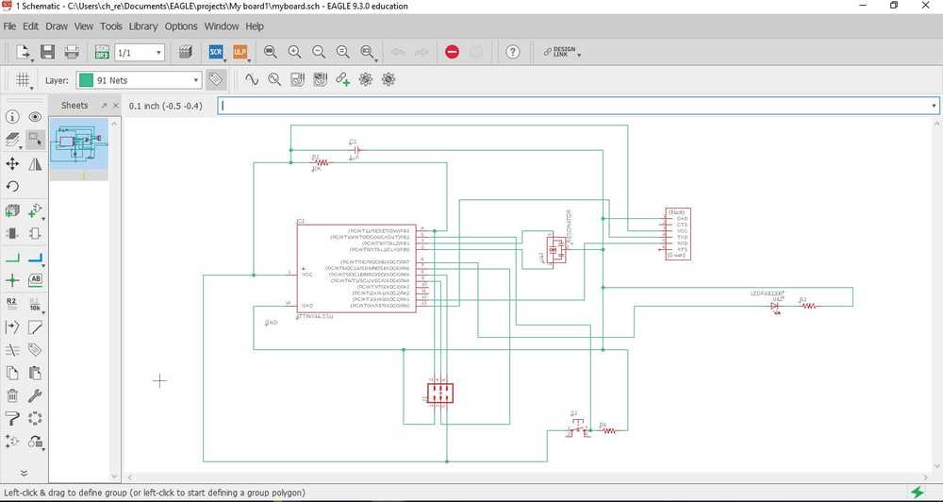Expand the sheet selector 1/1 dropdown
Image resolution: width=943 pixels, height=502 pixels.
point(139,52)
